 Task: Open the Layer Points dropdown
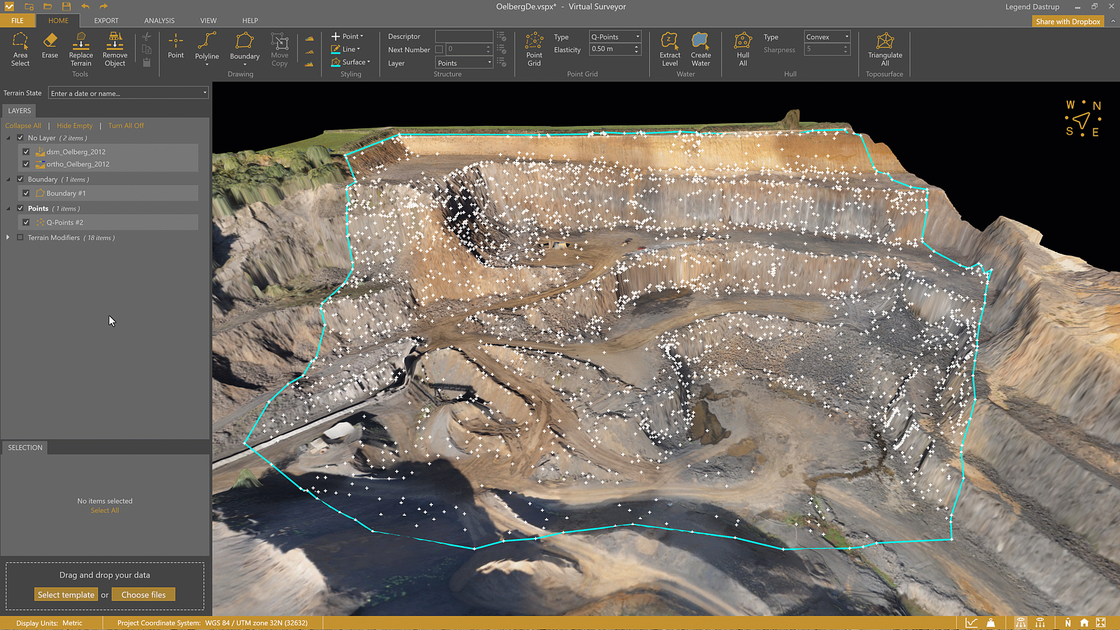click(x=464, y=63)
